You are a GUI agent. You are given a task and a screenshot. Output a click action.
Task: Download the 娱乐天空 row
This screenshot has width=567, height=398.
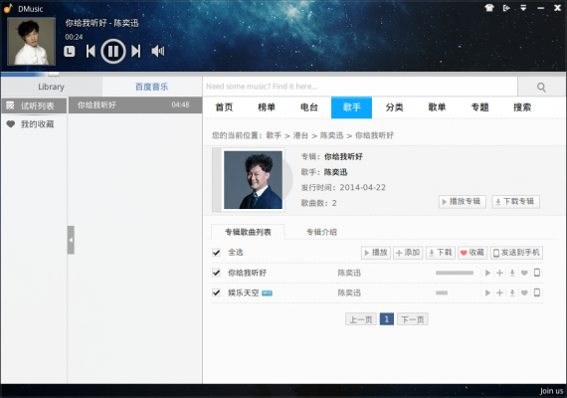(x=512, y=293)
